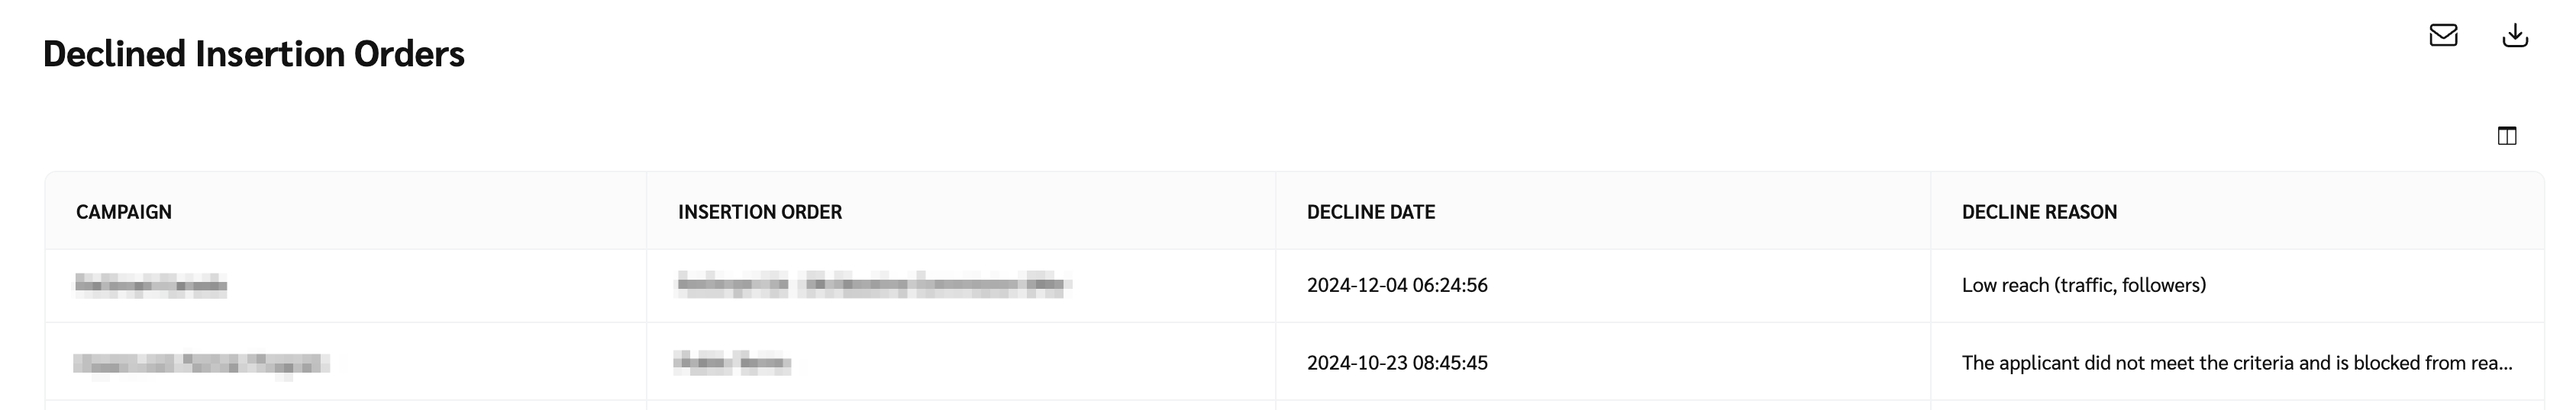Select the 2024-12-04 06:24:56 decline date cell
Image resolution: width=2576 pixels, height=410 pixels.
coord(1397,285)
